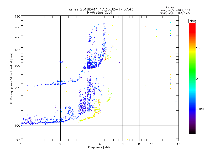Screen dimensions: 210x157
Task: Click the x-axis label '6'
Action: point(123,144)
